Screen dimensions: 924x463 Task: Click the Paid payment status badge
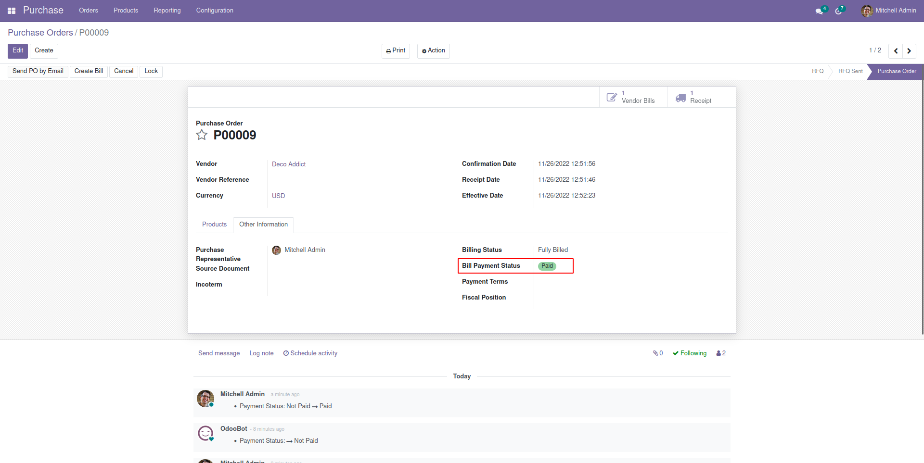point(547,266)
